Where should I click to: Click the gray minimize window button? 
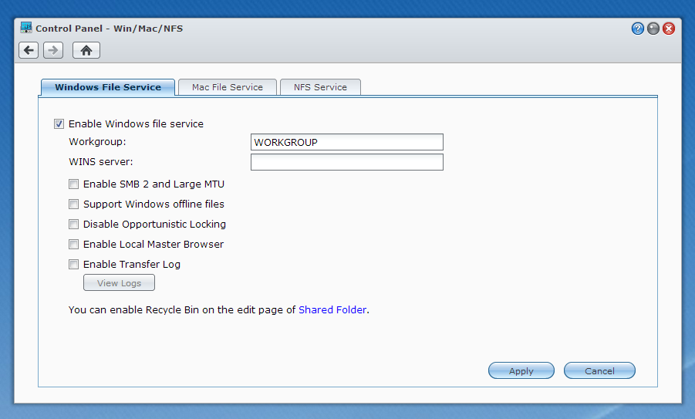(x=653, y=29)
